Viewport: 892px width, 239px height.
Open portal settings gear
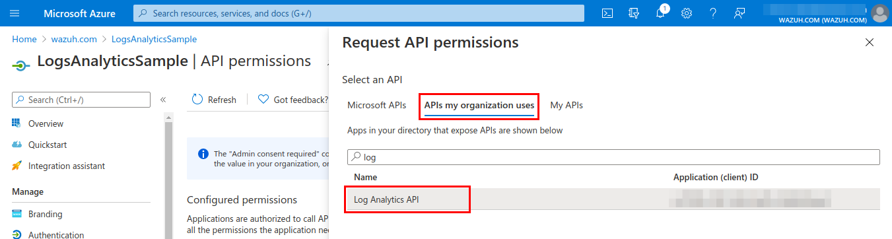687,13
